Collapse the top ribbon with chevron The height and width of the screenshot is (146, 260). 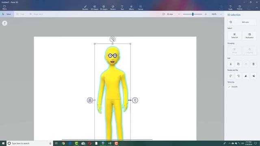coord(257,8)
